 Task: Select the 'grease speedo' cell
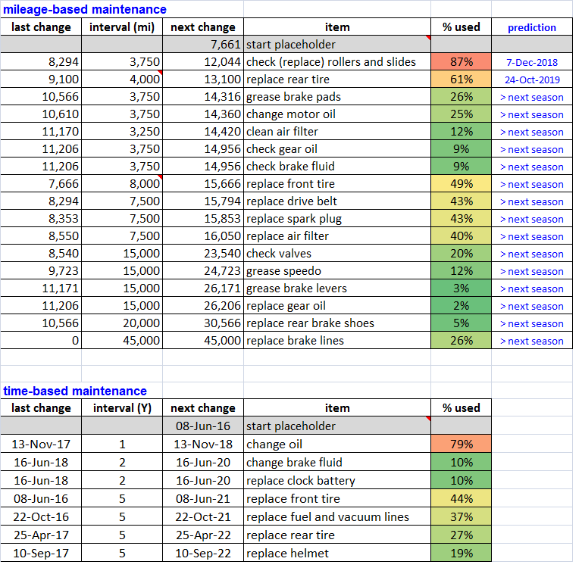coord(337,271)
